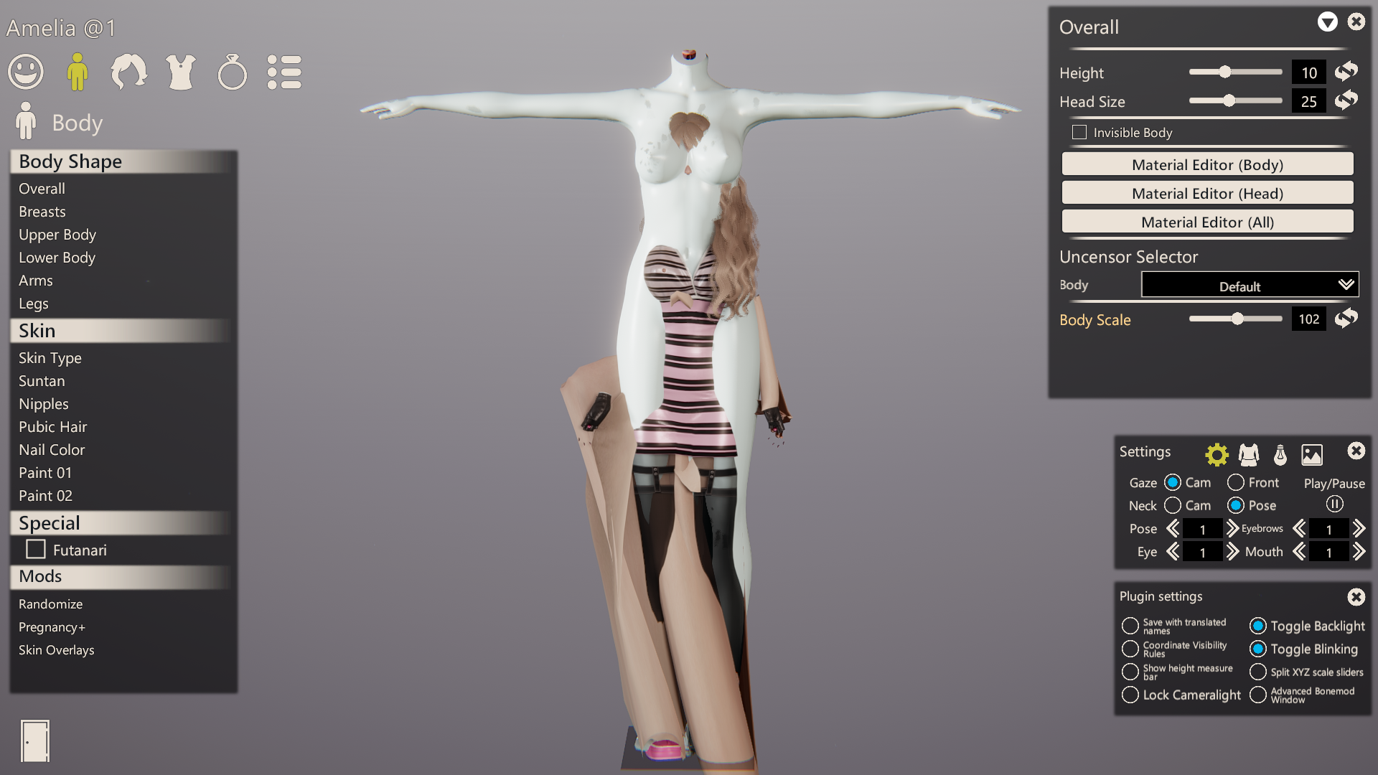Enable the Invisible Body checkbox
Viewport: 1378px width, 775px height.
click(x=1079, y=132)
